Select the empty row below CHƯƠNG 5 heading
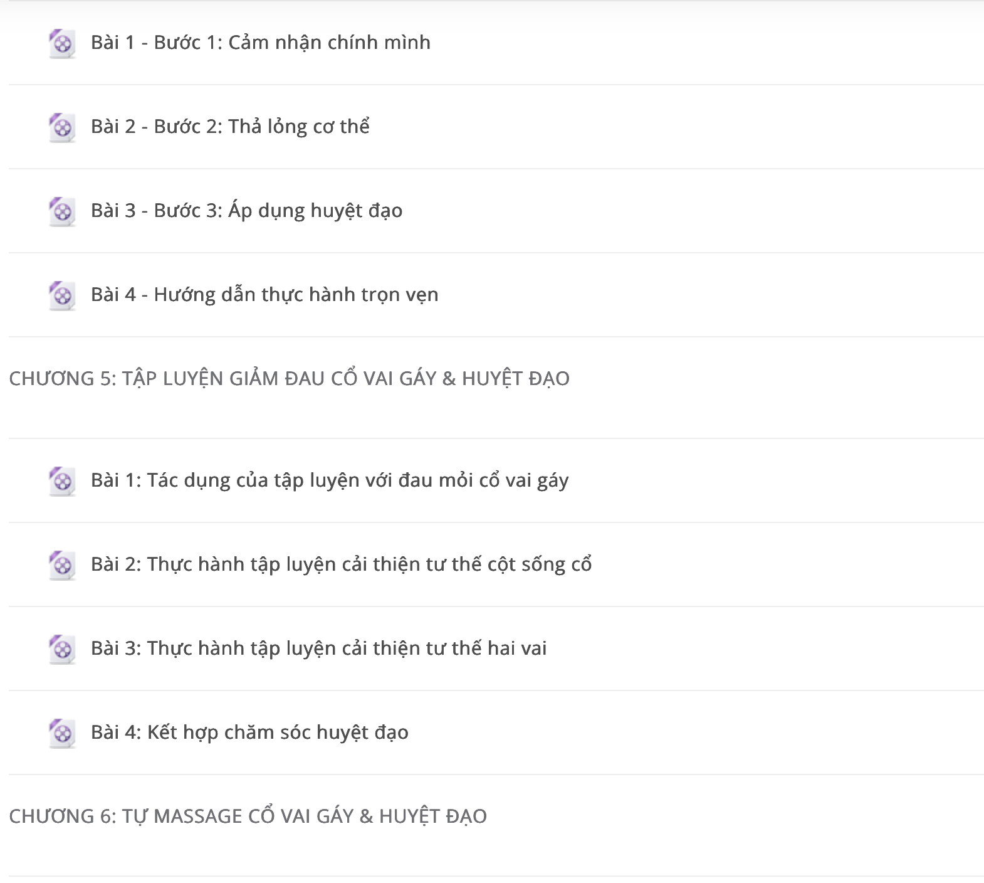This screenshot has width=984, height=883. (x=496, y=418)
